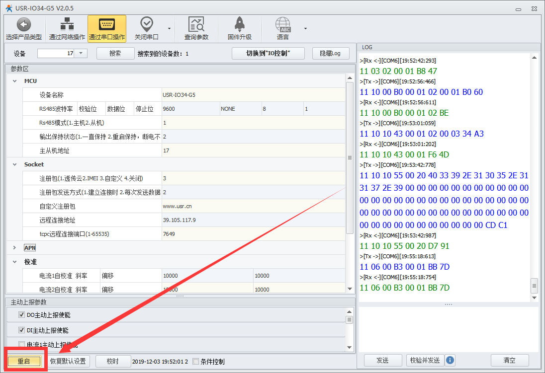Click the 自定义注册包 value www.usr.cn

(254, 206)
